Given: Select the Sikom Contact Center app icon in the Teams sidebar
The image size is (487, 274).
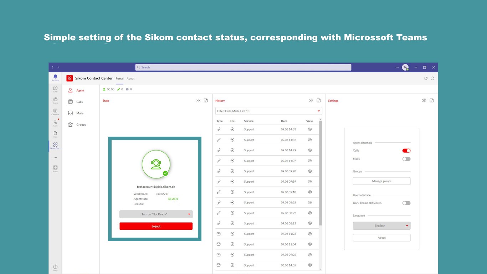Looking at the screenshot, I should [x=55, y=146].
